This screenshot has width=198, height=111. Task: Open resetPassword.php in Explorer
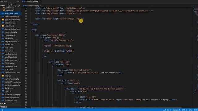click(12, 73)
